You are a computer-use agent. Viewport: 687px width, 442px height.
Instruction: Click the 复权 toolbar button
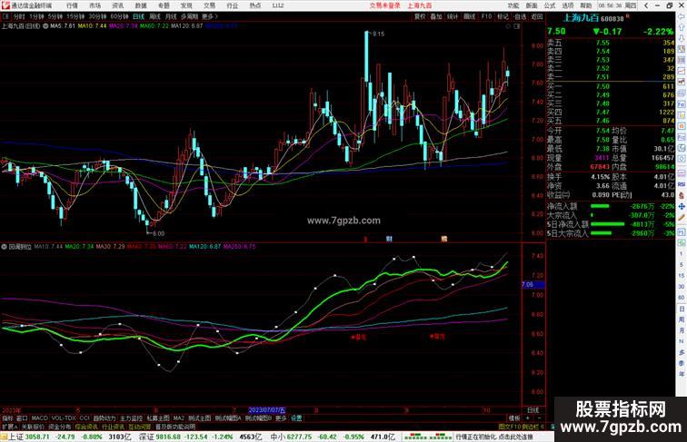[x=420, y=16]
